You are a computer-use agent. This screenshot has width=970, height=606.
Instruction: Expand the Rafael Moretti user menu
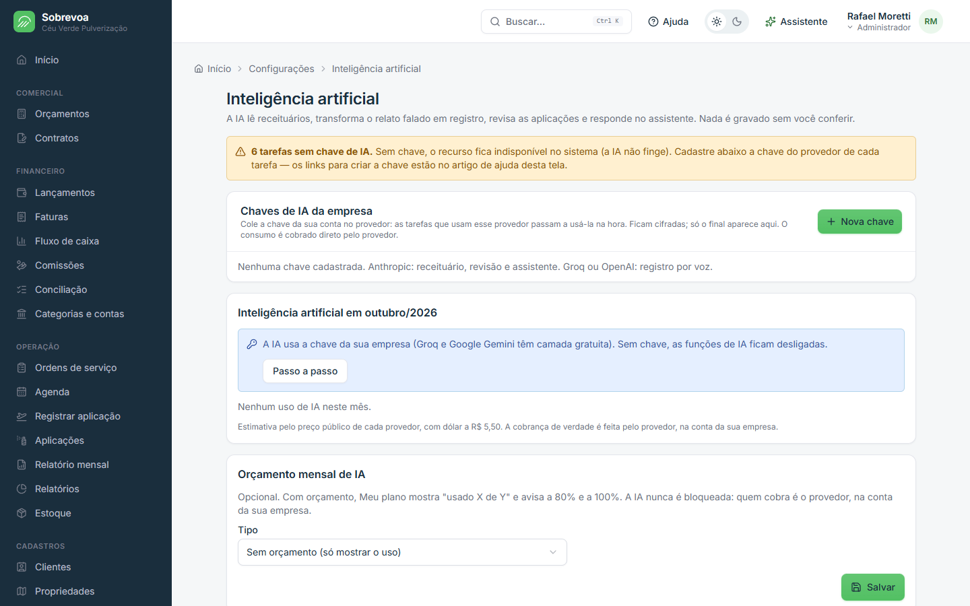click(879, 22)
